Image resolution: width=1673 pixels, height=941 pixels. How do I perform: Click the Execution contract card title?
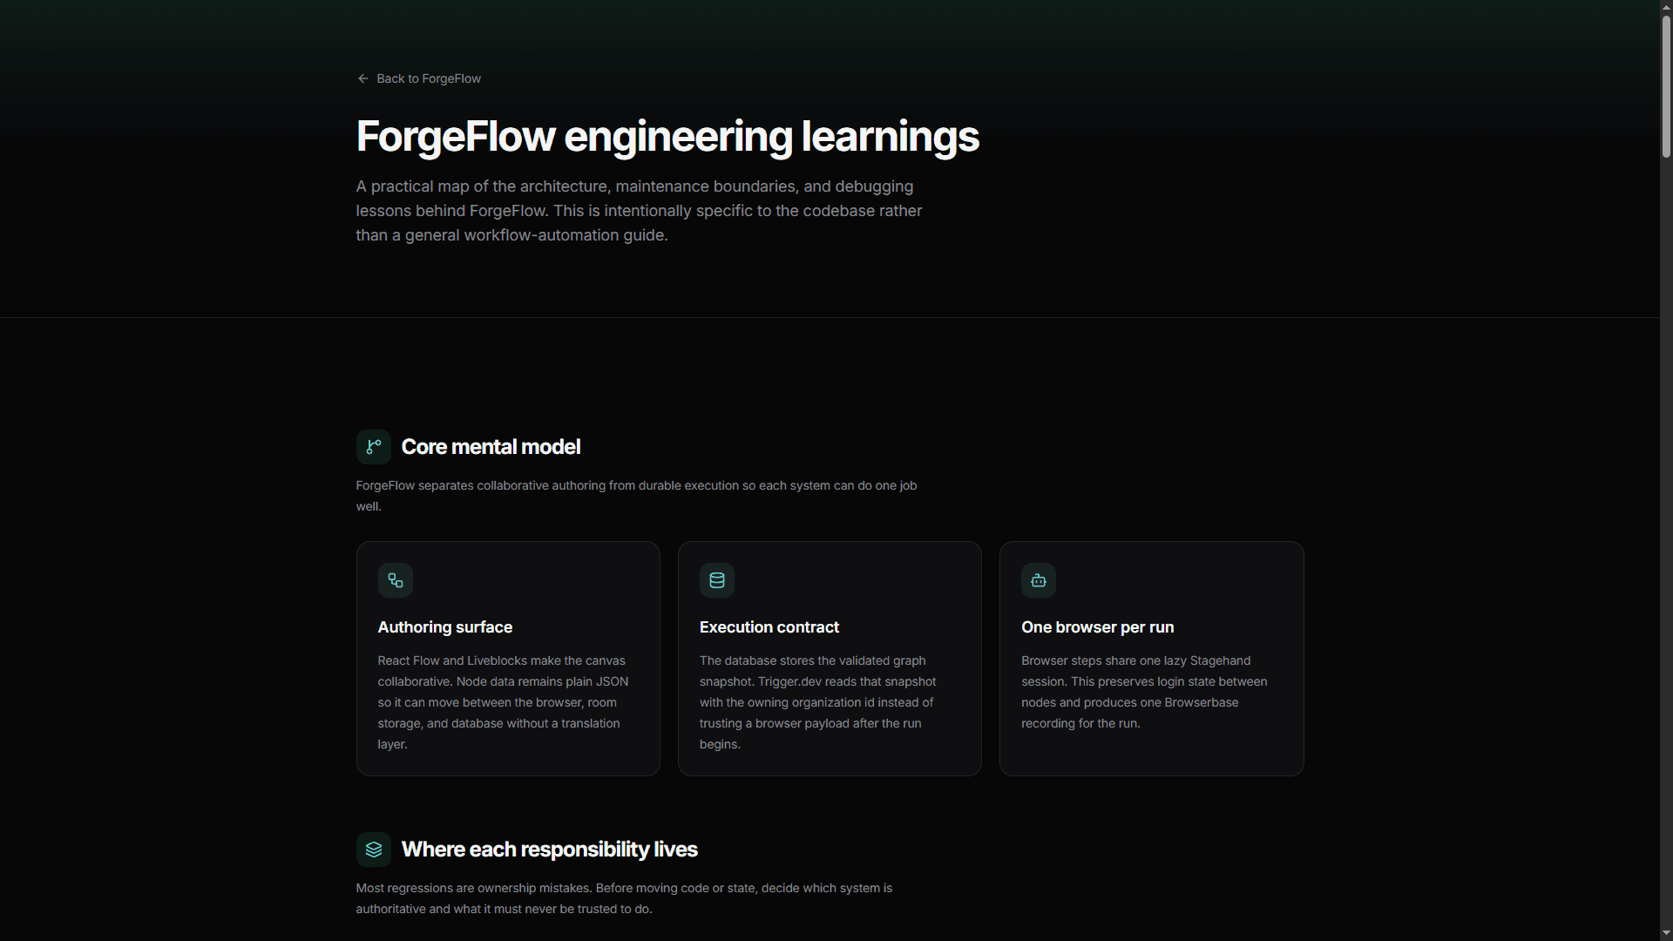coord(769,627)
